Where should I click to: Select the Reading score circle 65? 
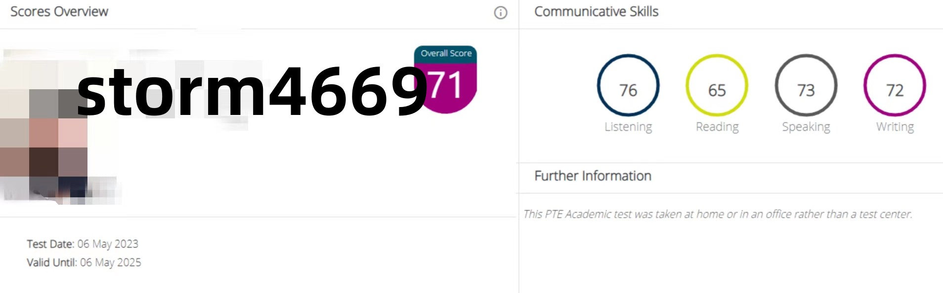click(717, 85)
